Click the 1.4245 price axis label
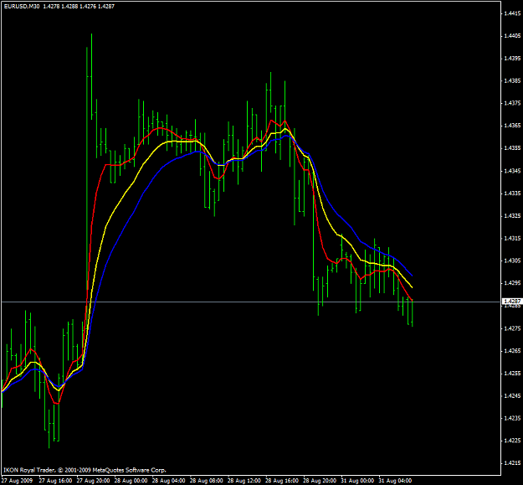 click(x=512, y=396)
